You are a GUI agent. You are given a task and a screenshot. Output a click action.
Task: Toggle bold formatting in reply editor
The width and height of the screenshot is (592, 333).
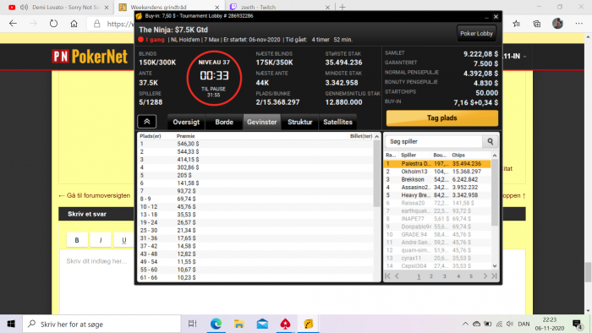77,240
